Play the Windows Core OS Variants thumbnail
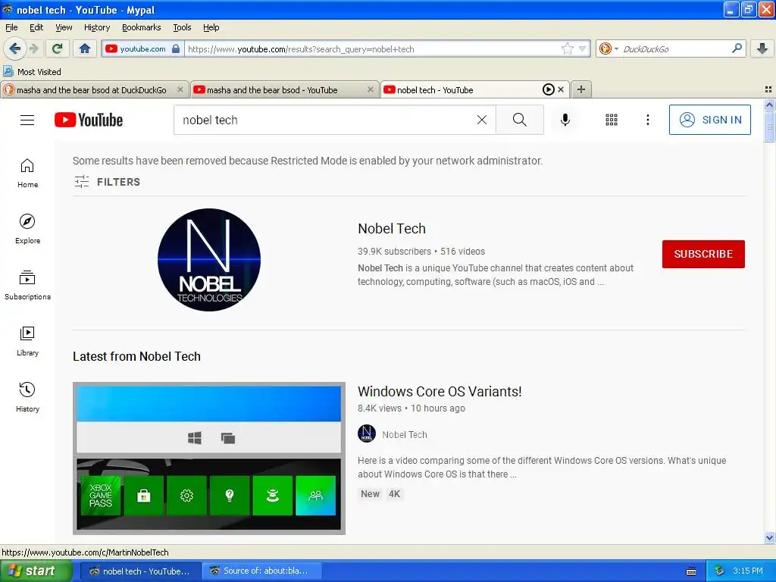776x582 pixels. [209, 458]
